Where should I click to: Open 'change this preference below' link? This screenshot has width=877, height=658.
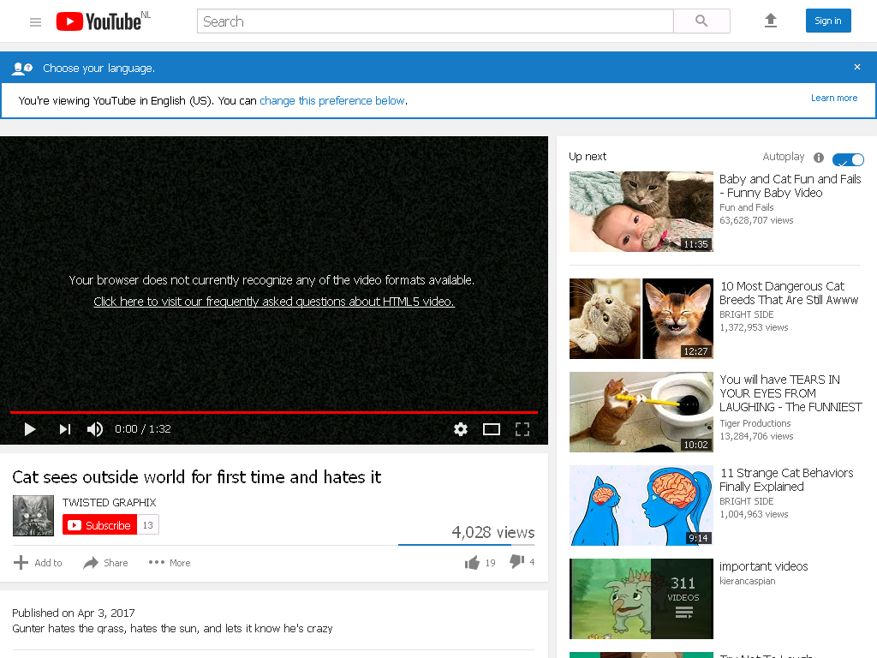pyautogui.click(x=332, y=101)
